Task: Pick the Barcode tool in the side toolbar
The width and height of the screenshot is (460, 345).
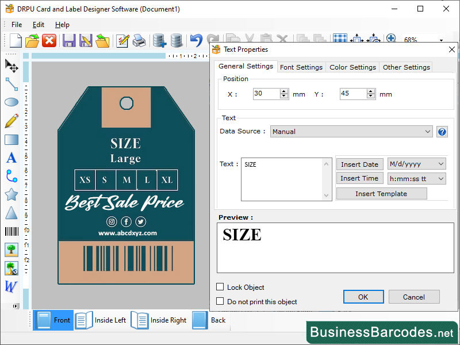Action: point(10,231)
